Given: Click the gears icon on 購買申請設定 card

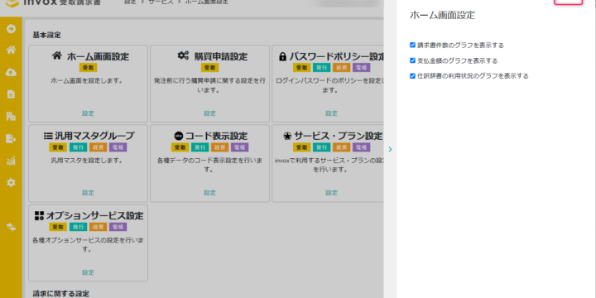Looking at the screenshot, I should tap(183, 56).
